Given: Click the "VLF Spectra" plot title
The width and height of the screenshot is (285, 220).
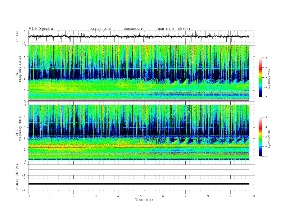Looking at the screenshot, I should 41,28.
